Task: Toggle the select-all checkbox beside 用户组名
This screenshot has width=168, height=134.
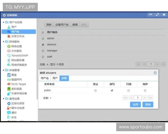Action: 43,32
